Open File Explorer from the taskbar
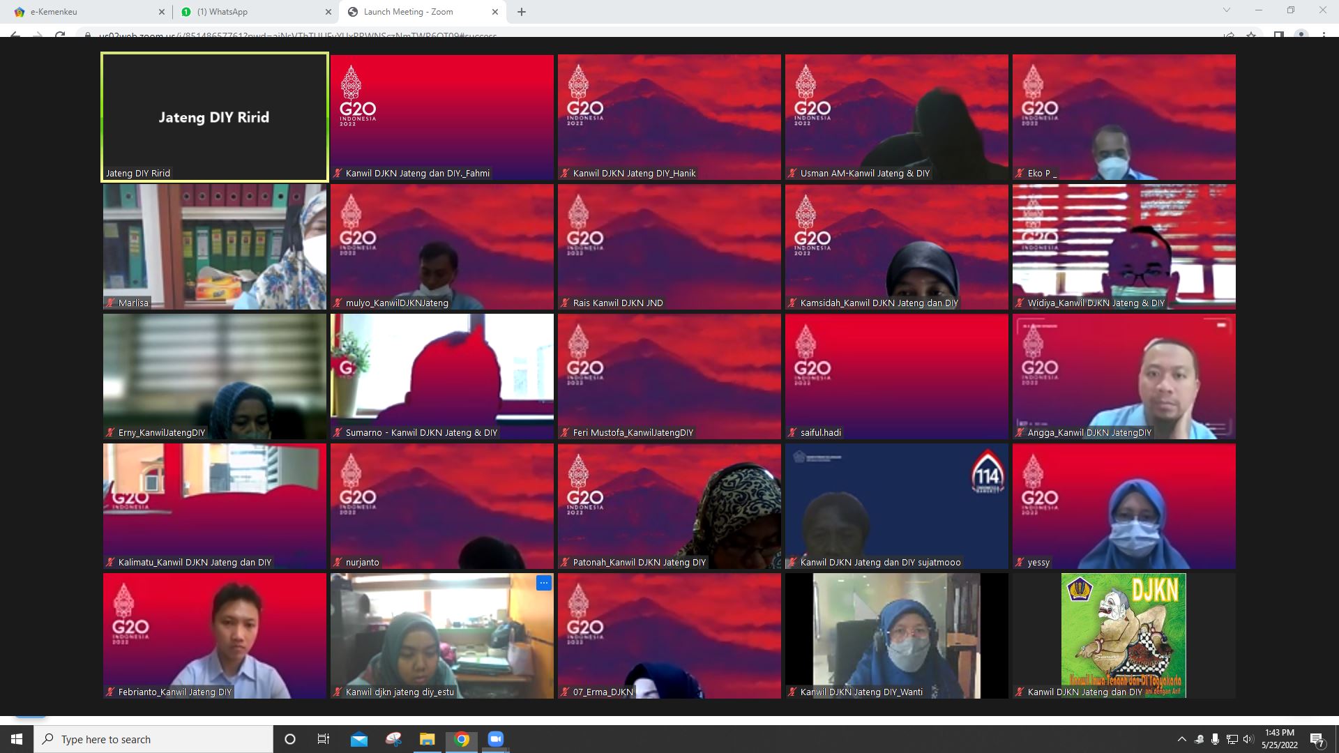 pyautogui.click(x=427, y=739)
